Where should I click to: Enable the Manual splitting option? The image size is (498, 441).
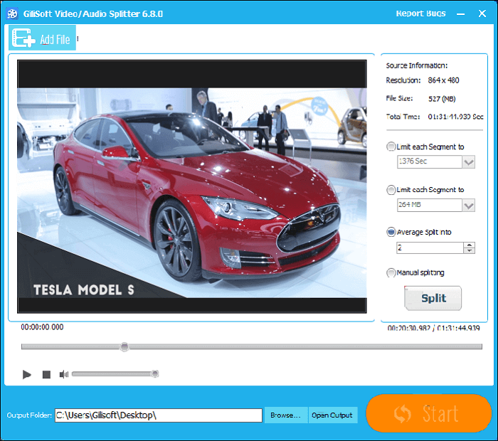(391, 272)
